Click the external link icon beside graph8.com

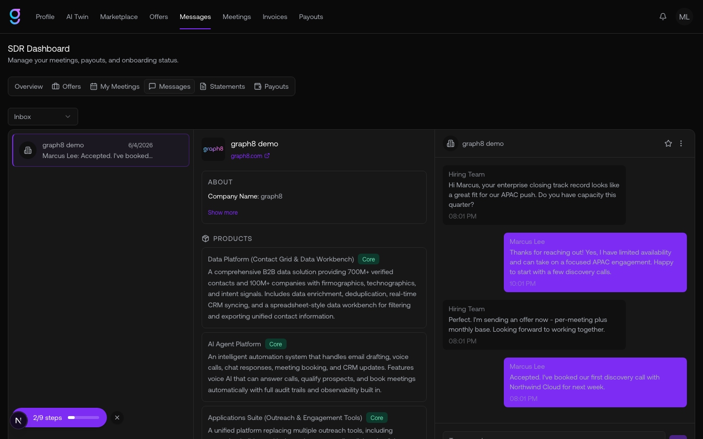(x=267, y=156)
